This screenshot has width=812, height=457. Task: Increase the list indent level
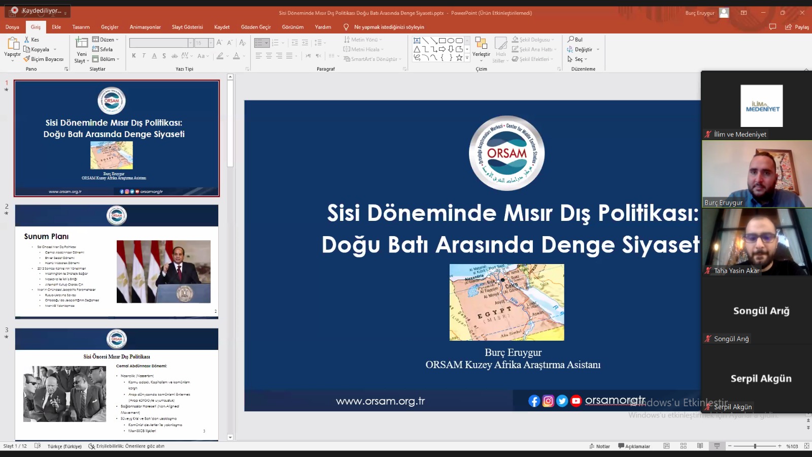[x=305, y=43]
